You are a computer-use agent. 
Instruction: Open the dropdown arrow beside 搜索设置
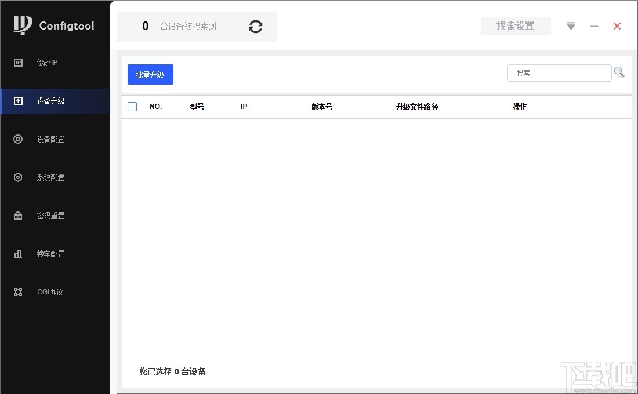[571, 26]
